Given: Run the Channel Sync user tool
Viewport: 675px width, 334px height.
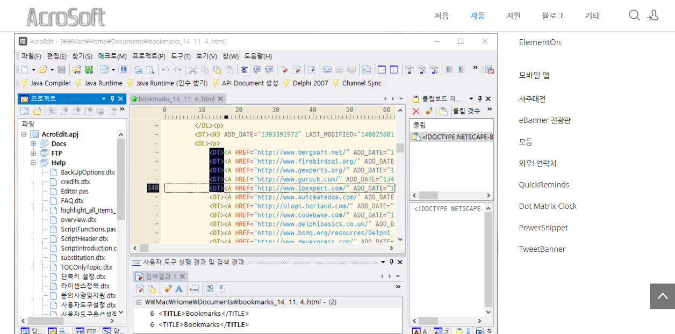Looking at the screenshot, I should pos(357,83).
